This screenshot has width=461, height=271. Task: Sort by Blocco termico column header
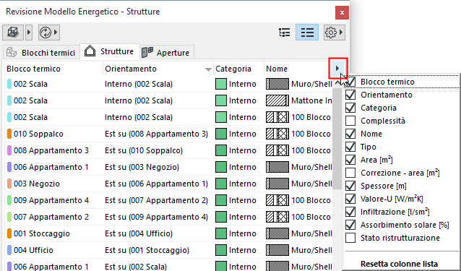(x=53, y=69)
